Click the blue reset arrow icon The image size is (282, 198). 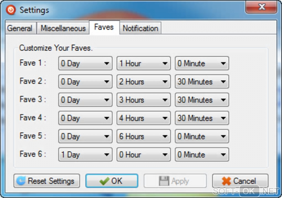click(21, 181)
